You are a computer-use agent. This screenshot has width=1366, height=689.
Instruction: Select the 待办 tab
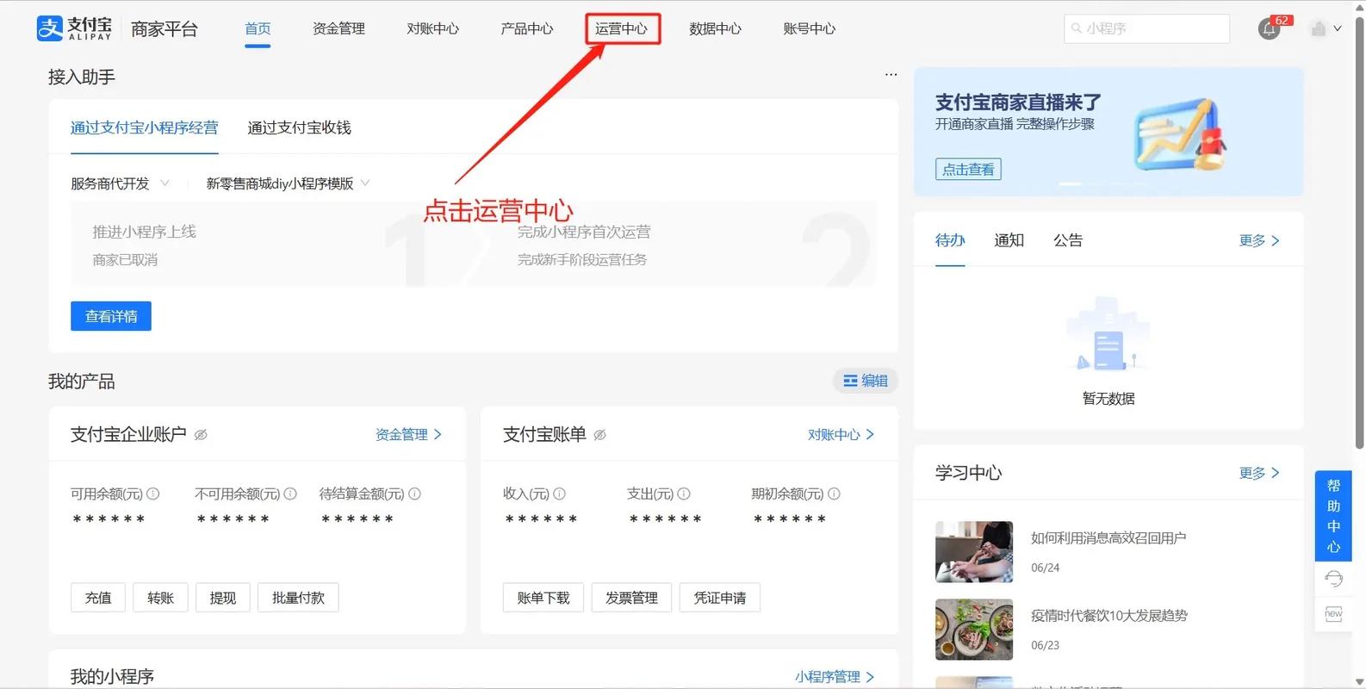pyautogui.click(x=950, y=240)
